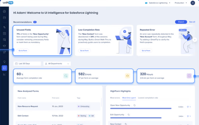The height and width of the screenshot is (125, 199).
Task: Click the 13 Feb, 2022 date cell
Action: (x=57, y=116)
